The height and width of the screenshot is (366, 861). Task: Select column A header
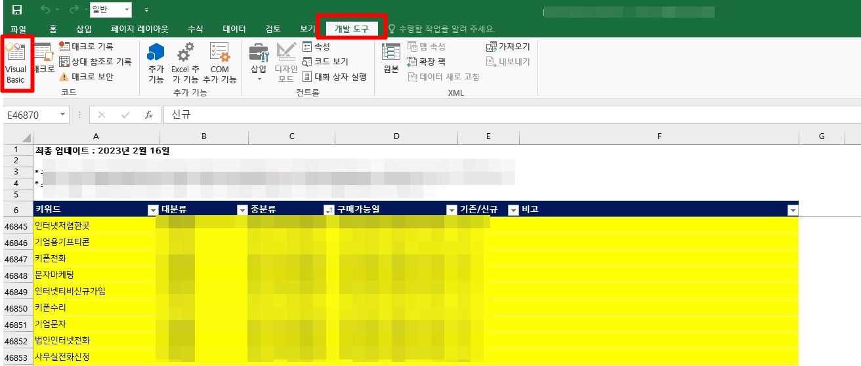[x=96, y=136]
